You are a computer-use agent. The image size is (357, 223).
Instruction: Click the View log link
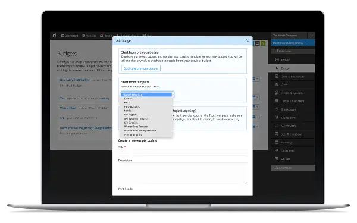point(104,99)
